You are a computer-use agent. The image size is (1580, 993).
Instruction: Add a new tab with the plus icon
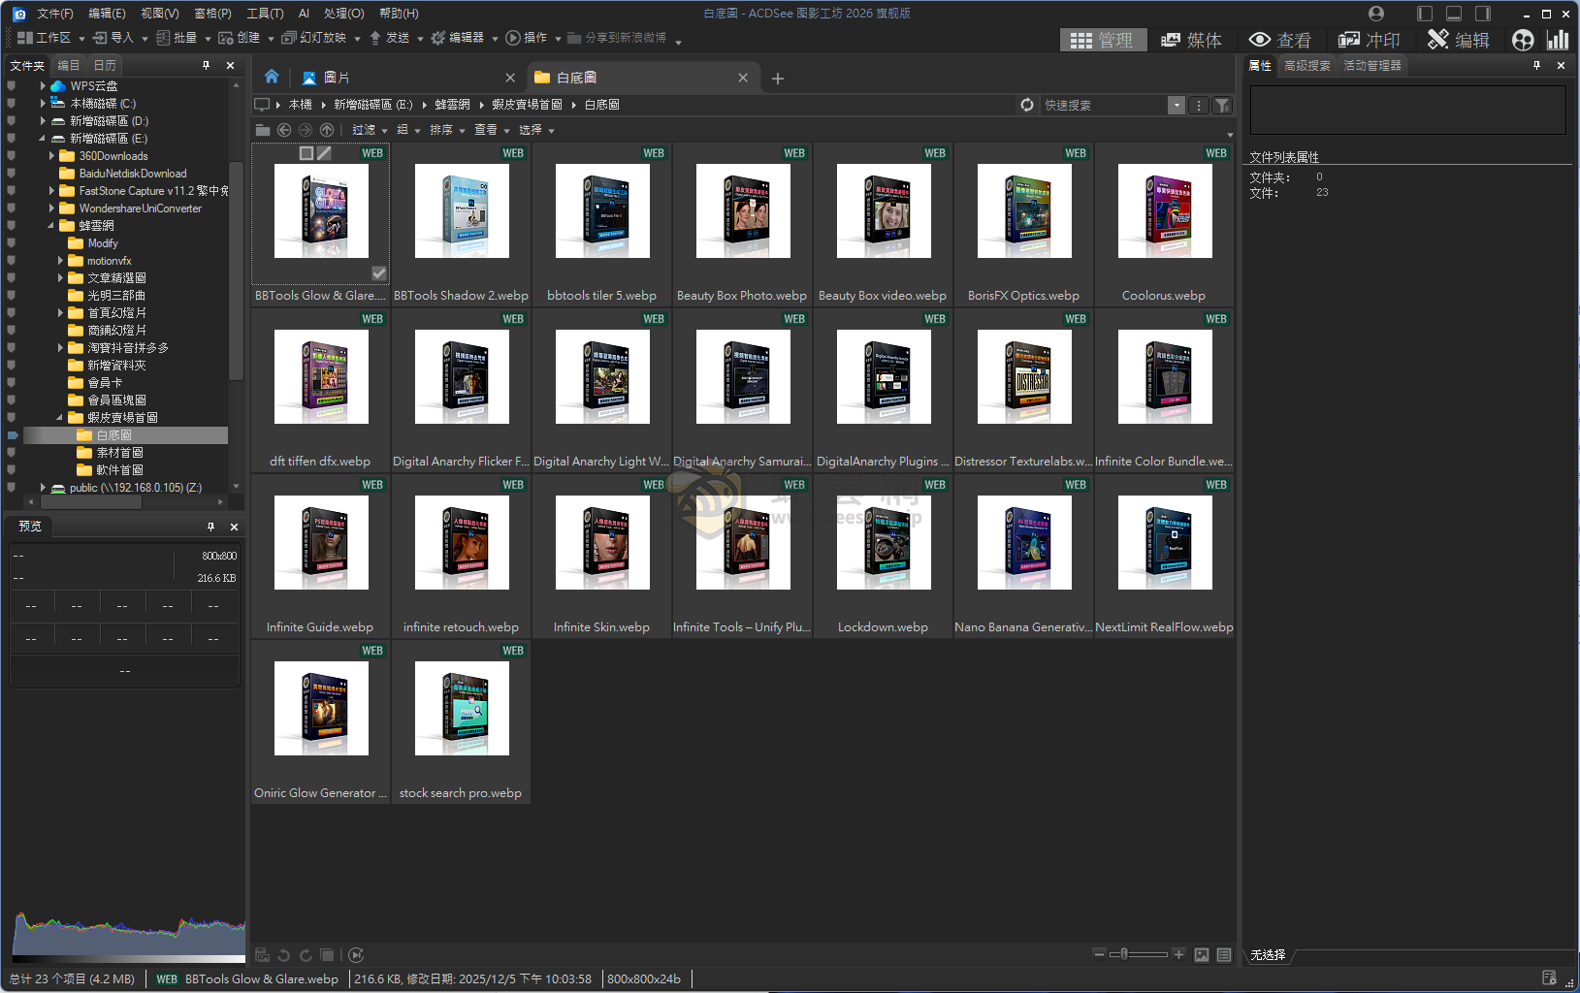[778, 79]
